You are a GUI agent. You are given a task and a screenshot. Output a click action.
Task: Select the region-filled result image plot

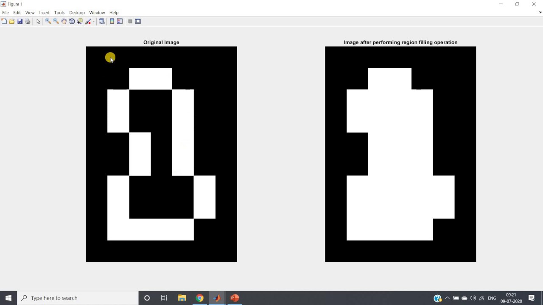[400, 154]
